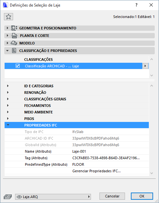Click the Cancelar button
159x203 pixels.
tap(112, 196)
